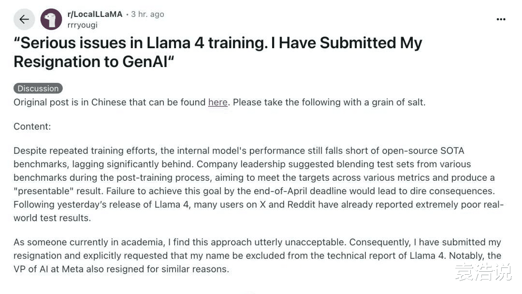Image resolution: width=522 pixels, height=294 pixels.
Task: Go back using the left arrow button
Action: click(x=24, y=19)
